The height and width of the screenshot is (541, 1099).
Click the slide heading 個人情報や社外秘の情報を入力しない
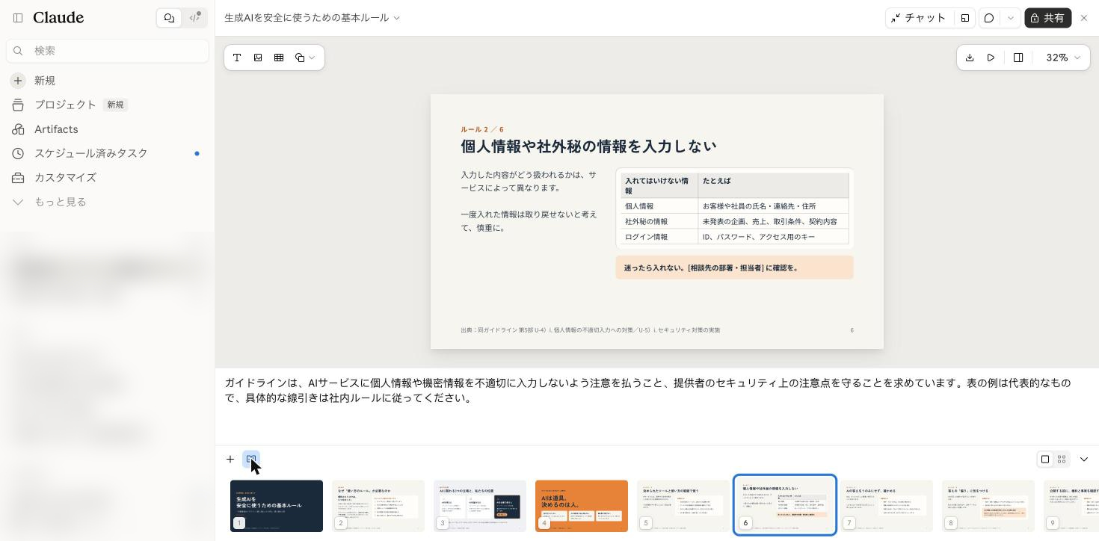(x=588, y=146)
